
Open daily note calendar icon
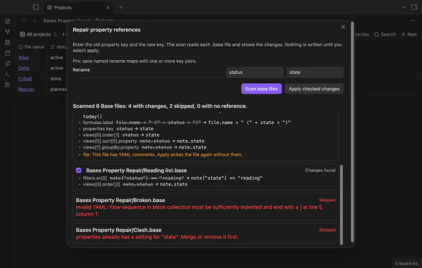7,53
